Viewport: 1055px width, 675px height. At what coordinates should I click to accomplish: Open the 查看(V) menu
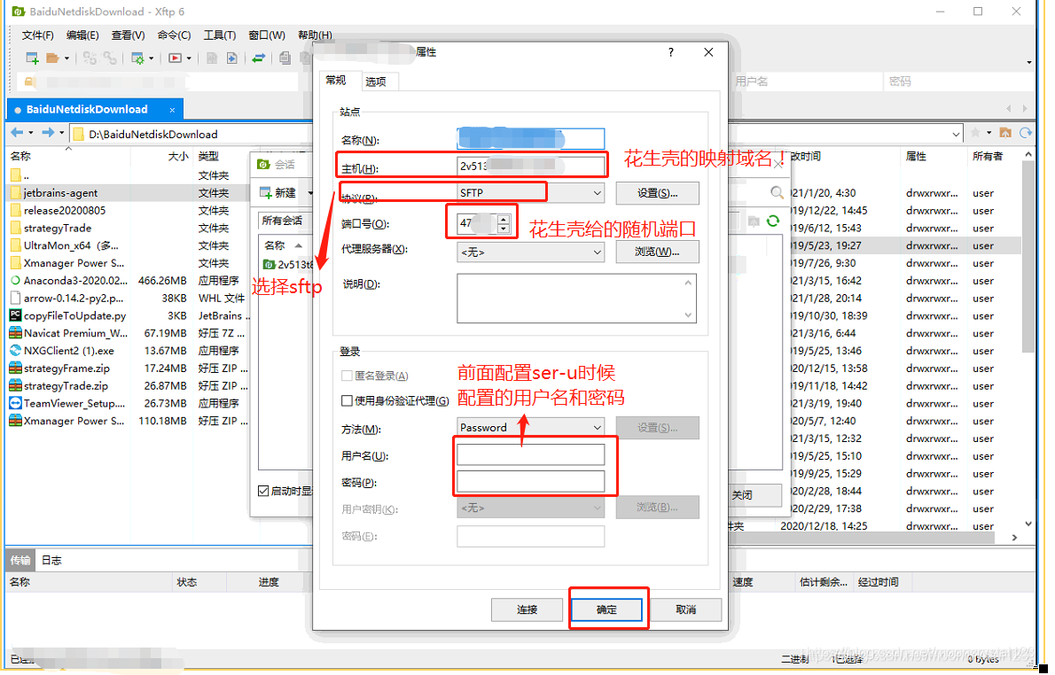point(128,35)
